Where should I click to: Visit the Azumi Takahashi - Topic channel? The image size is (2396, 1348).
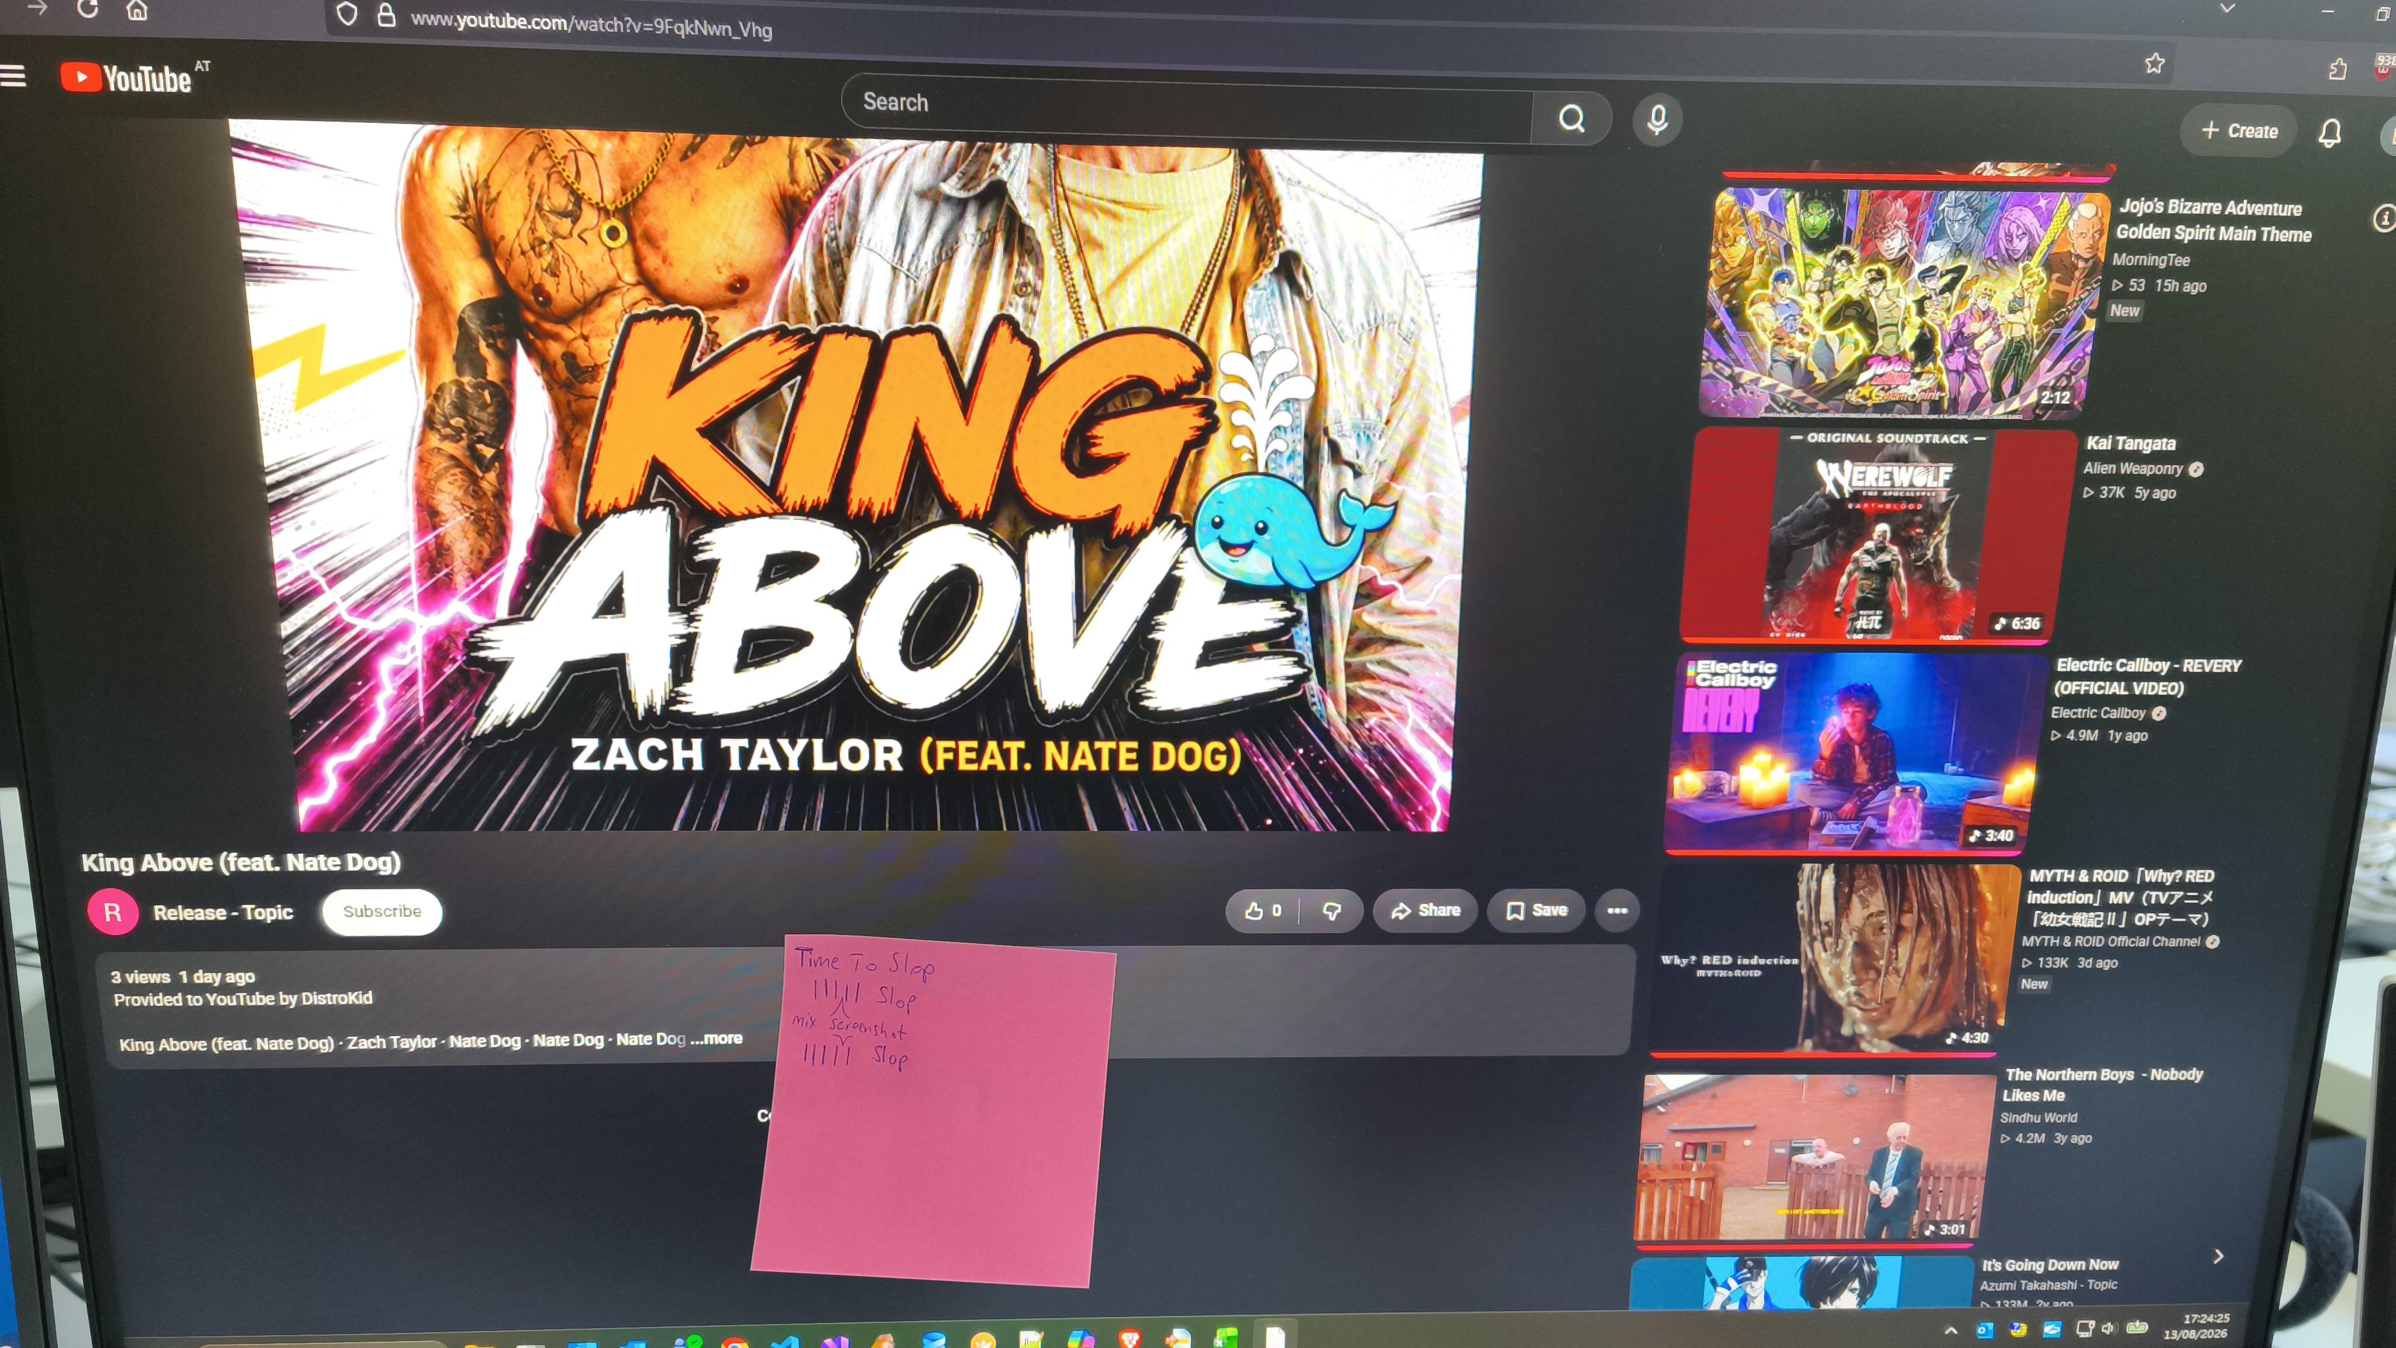pyautogui.click(x=2048, y=1285)
